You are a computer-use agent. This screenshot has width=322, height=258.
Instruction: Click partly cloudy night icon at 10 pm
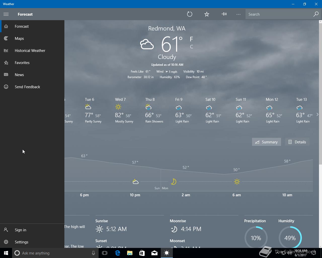135,182
